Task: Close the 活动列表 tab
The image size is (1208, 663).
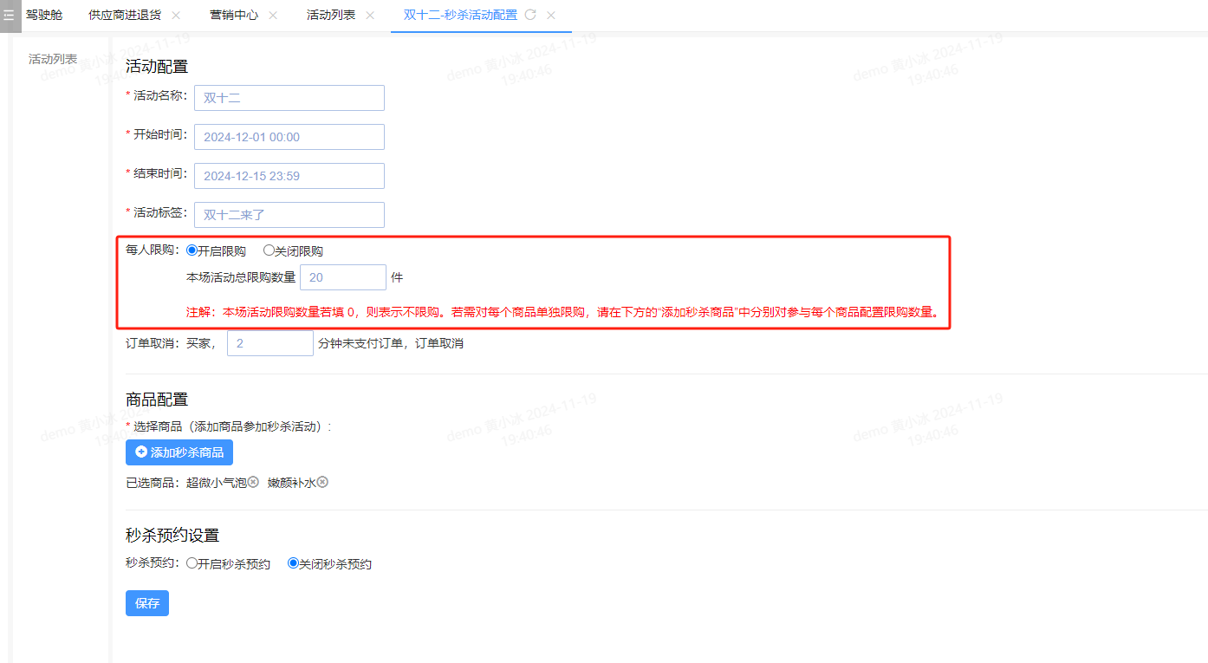Action: (370, 16)
